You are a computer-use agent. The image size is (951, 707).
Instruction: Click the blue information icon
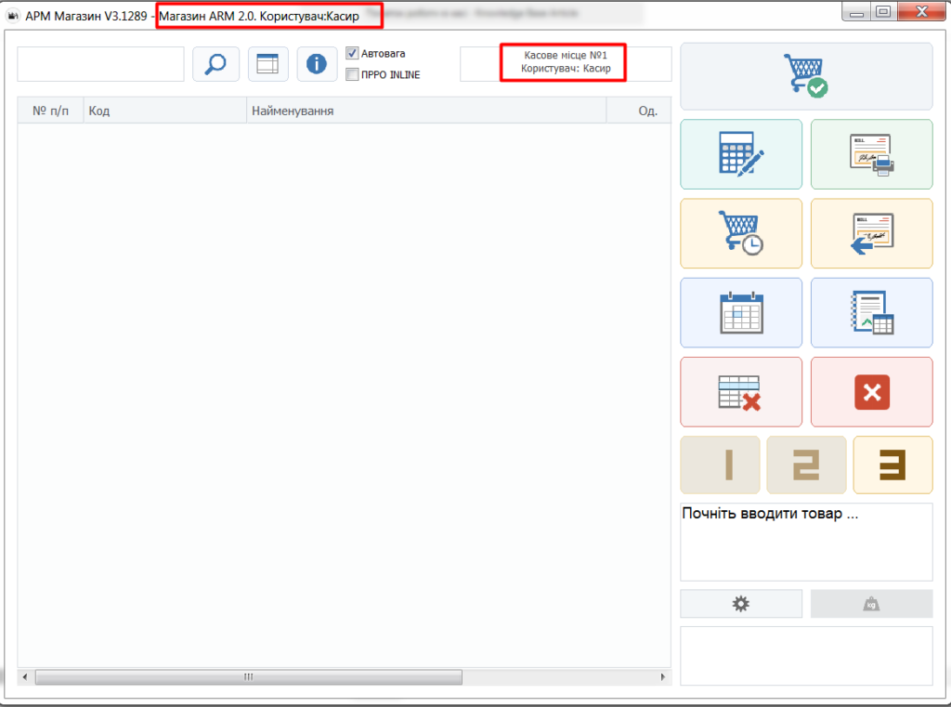[x=317, y=64]
